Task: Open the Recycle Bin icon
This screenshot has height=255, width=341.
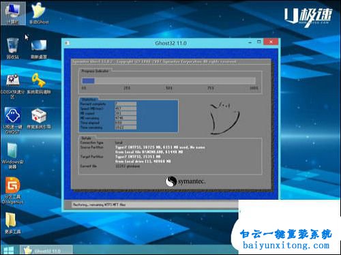Action: click(x=13, y=48)
